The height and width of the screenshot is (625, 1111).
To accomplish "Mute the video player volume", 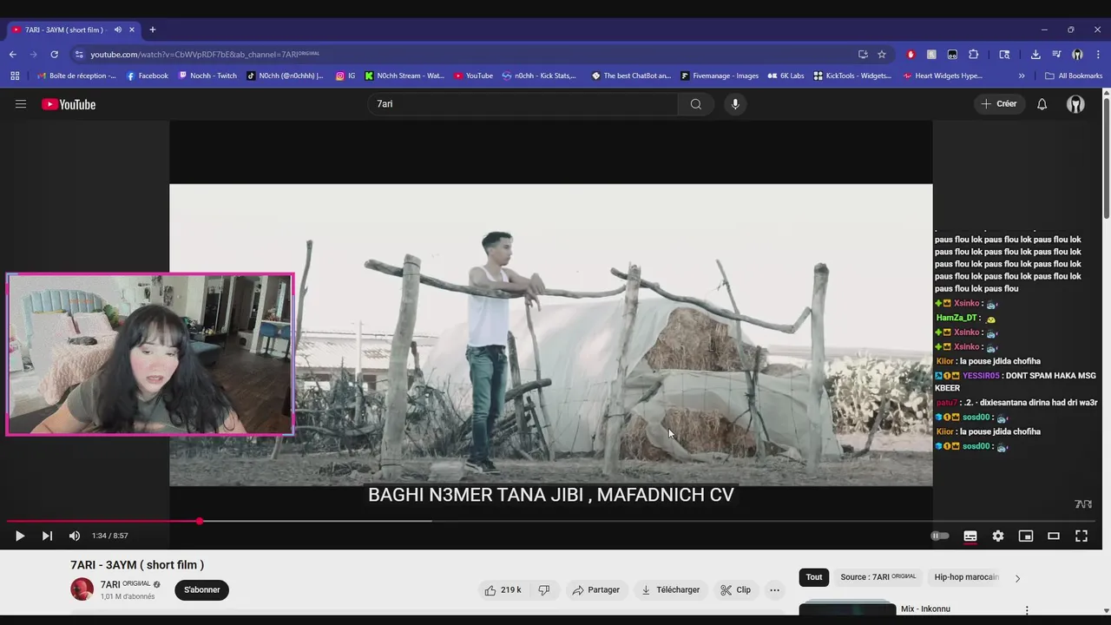I will click(75, 536).
